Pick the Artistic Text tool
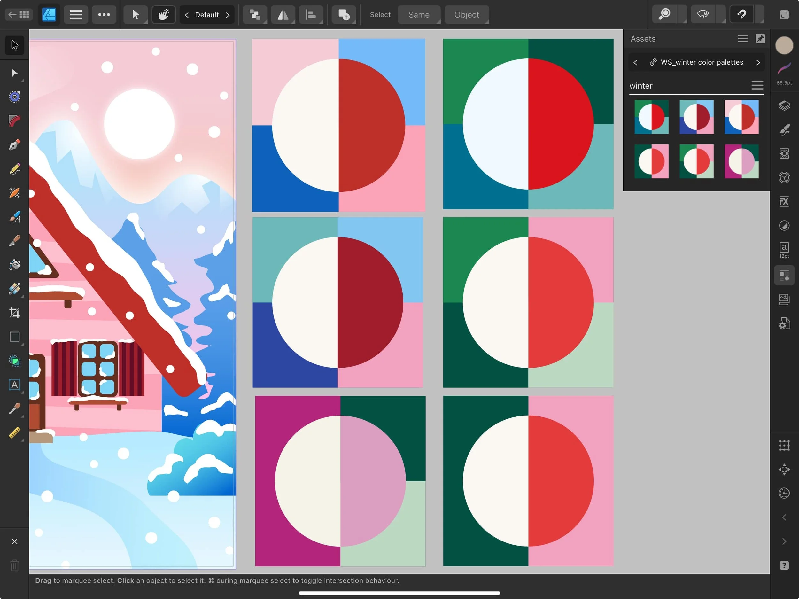The width and height of the screenshot is (799, 599). tap(14, 385)
